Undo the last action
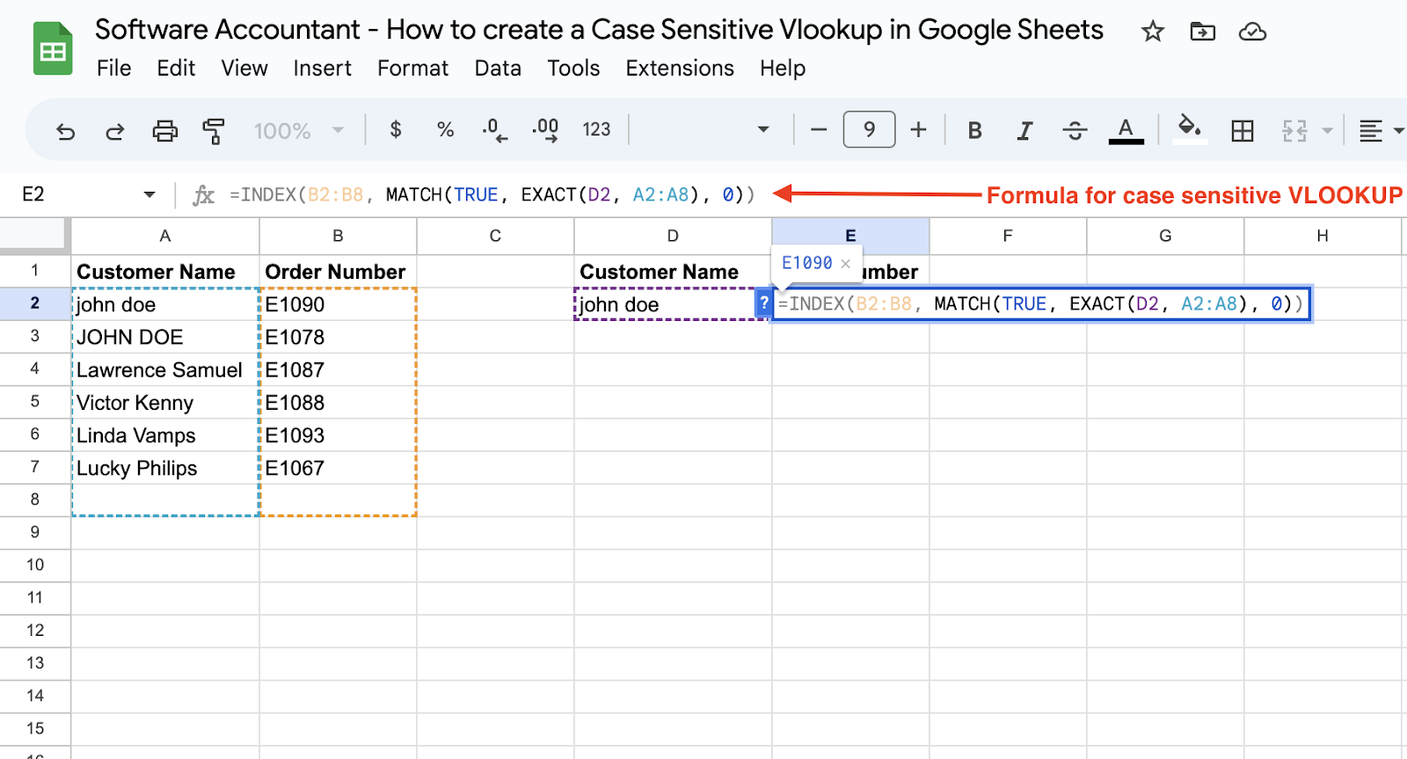Viewport: 1407px width, 759px height. point(65,131)
